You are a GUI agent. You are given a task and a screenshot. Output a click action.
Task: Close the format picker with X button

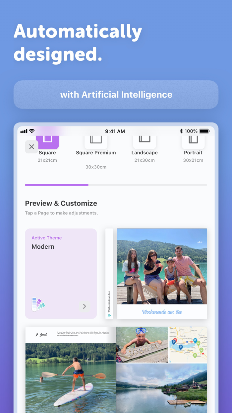tap(31, 147)
